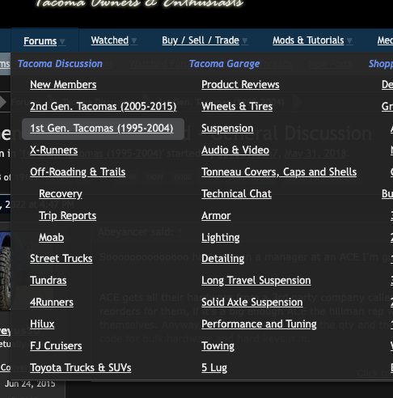Expand the Watched dropdown arrow
Screen dimensions: 393x398
point(133,40)
